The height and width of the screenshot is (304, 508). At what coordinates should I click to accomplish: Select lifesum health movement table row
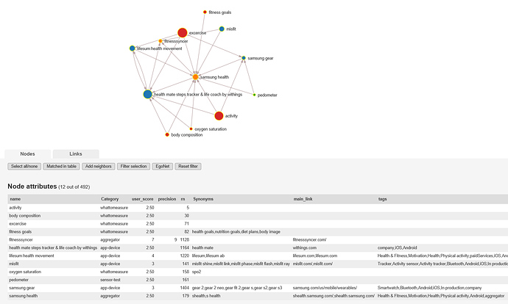pos(258,256)
